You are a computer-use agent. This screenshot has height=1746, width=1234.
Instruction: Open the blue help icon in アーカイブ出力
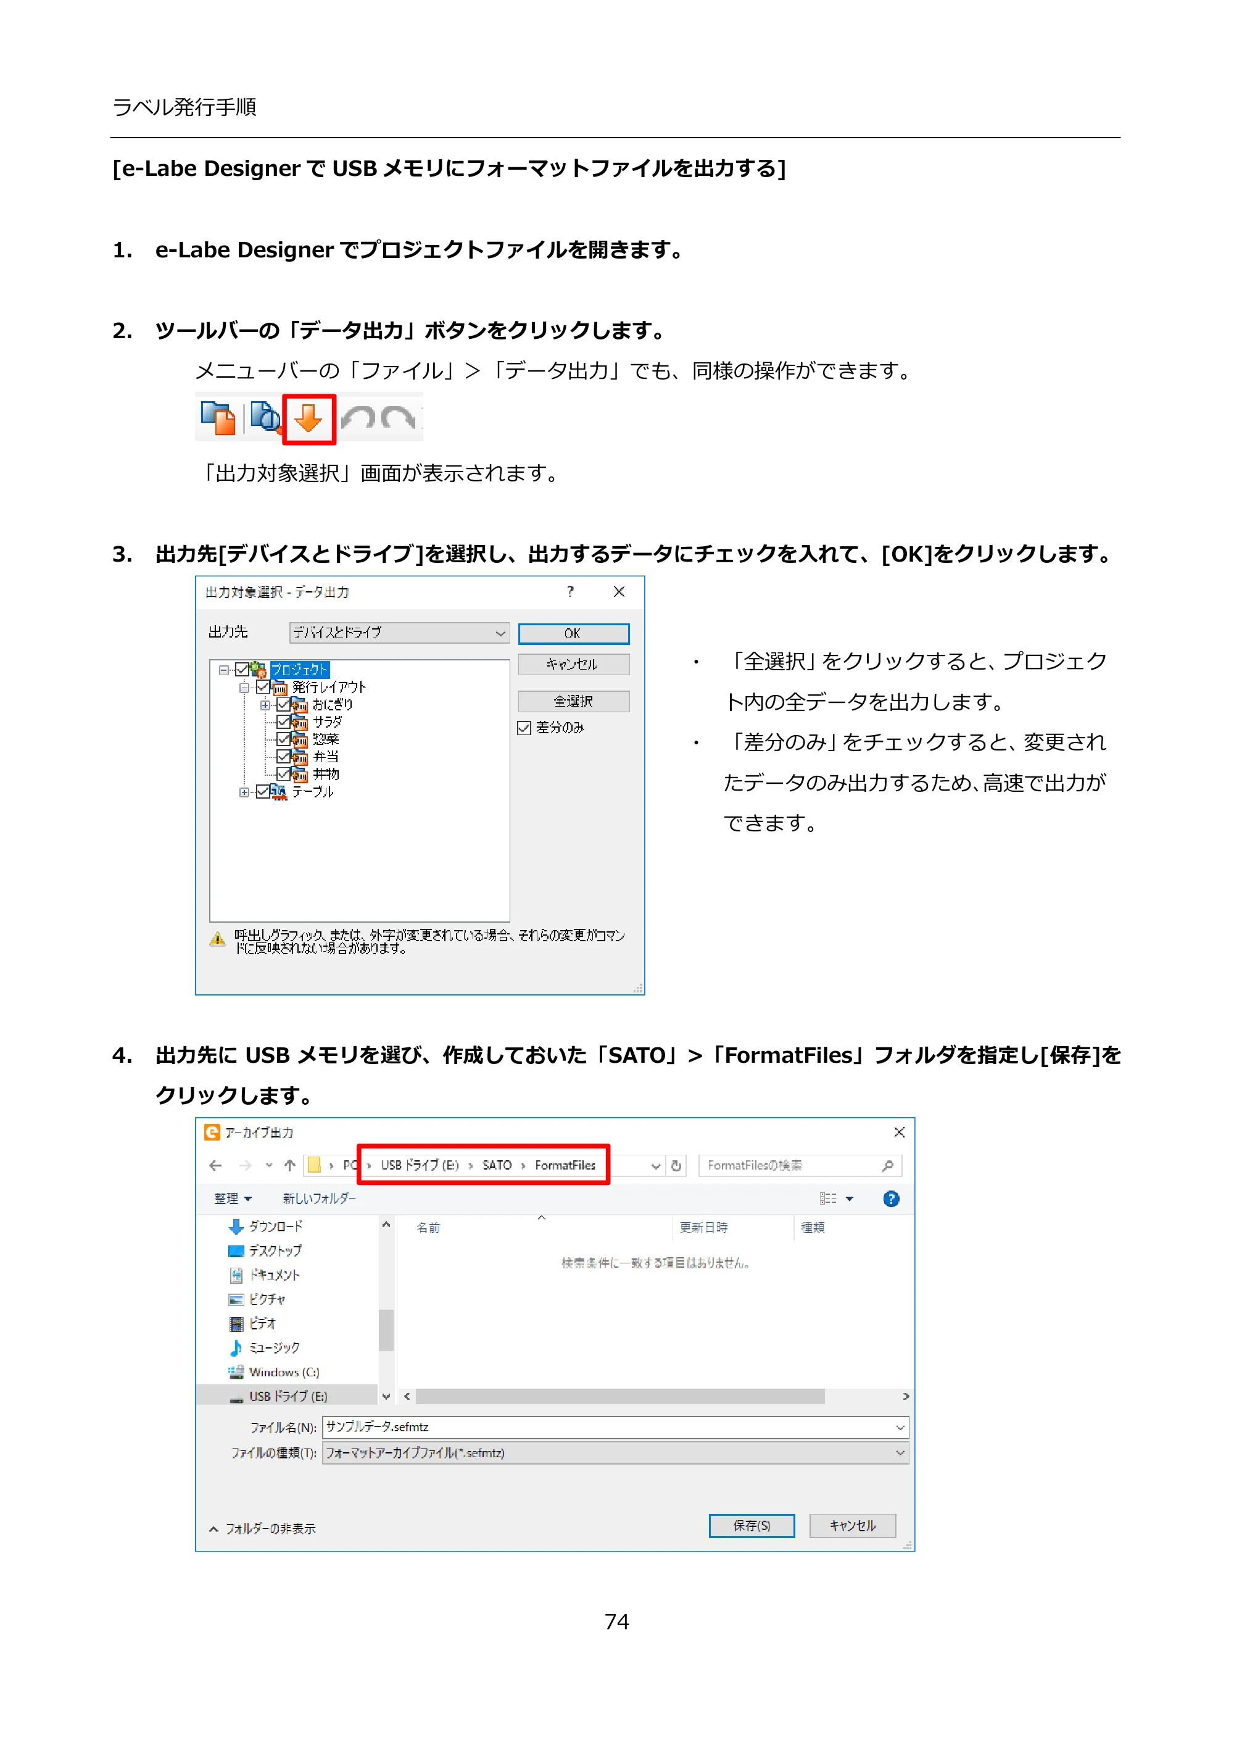click(x=891, y=1199)
